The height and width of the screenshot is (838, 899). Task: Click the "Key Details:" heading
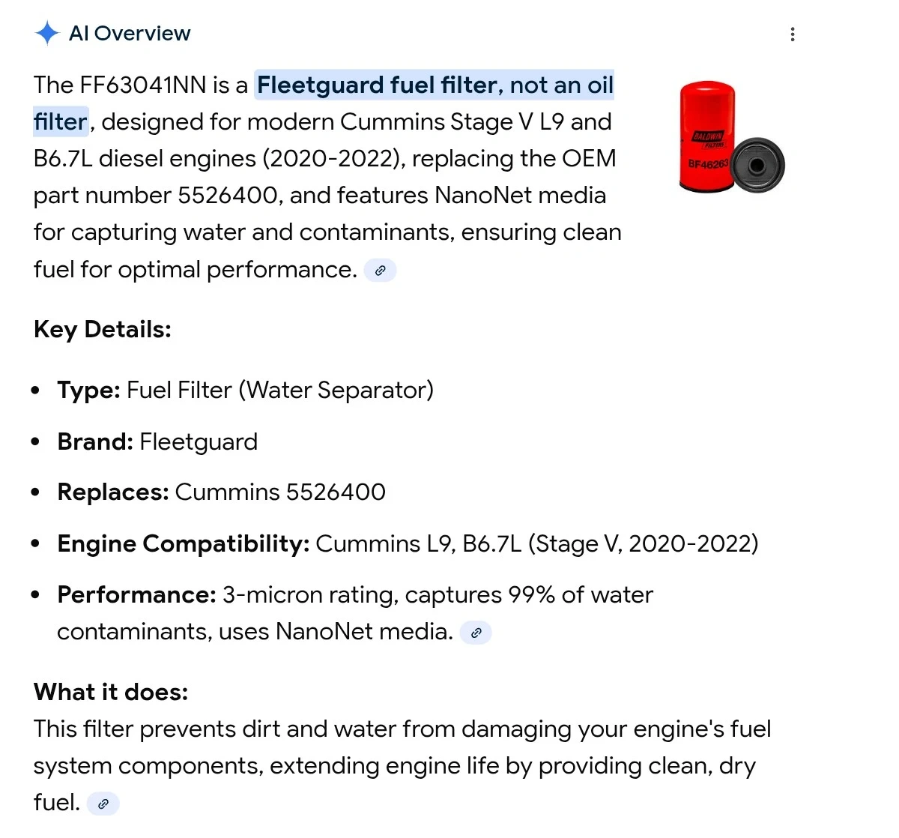tap(103, 330)
